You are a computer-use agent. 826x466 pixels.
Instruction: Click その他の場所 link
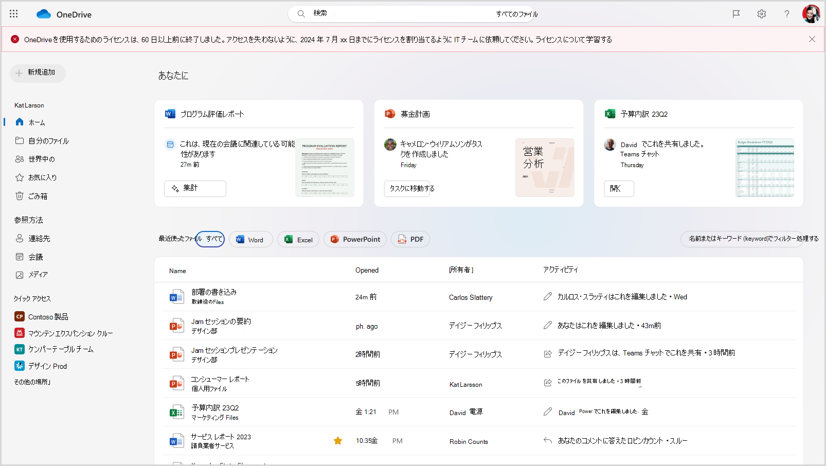pos(32,382)
